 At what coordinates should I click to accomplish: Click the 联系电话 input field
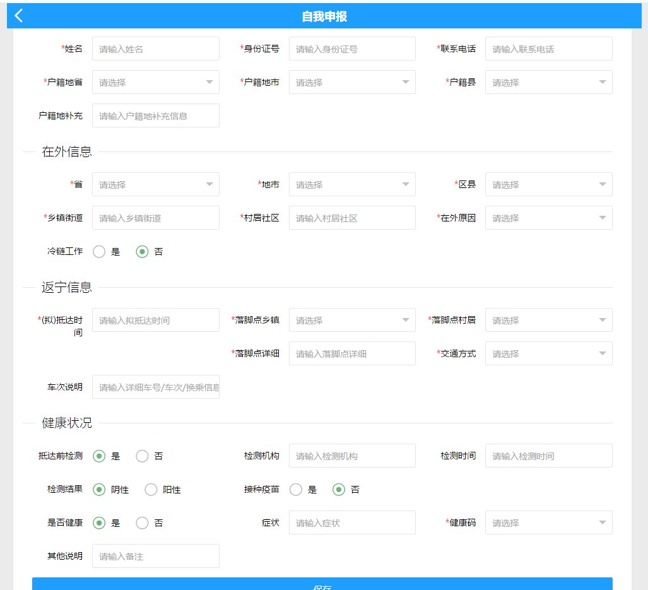[548, 49]
